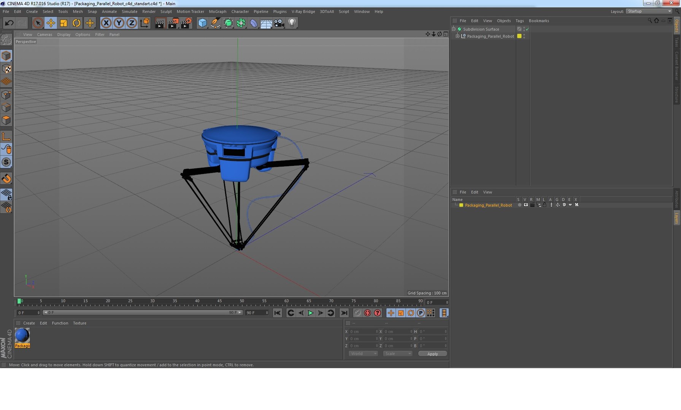
Task: Open the spline Pen tool
Action: pyautogui.click(x=216, y=23)
